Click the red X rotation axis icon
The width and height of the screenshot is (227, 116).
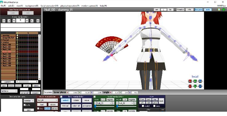(190, 81)
